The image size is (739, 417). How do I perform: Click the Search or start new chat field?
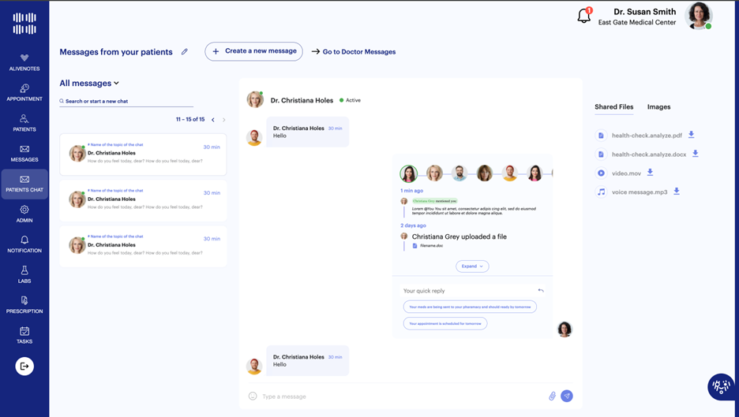[126, 101]
